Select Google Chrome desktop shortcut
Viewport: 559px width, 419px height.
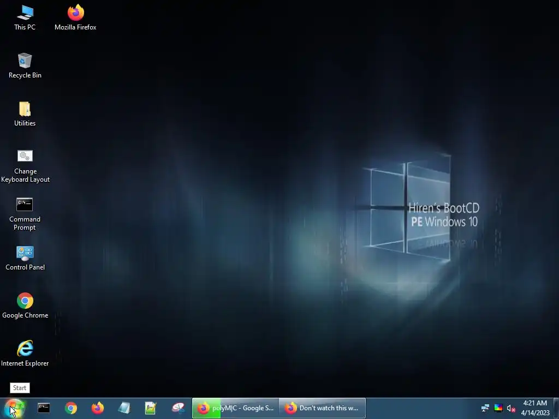pos(25,306)
